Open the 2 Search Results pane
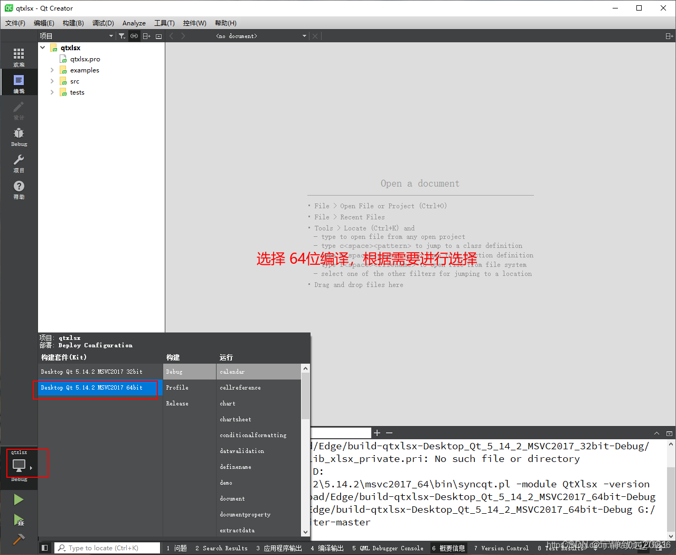This screenshot has width=676, height=555. pyautogui.click(x=221, y=548)
